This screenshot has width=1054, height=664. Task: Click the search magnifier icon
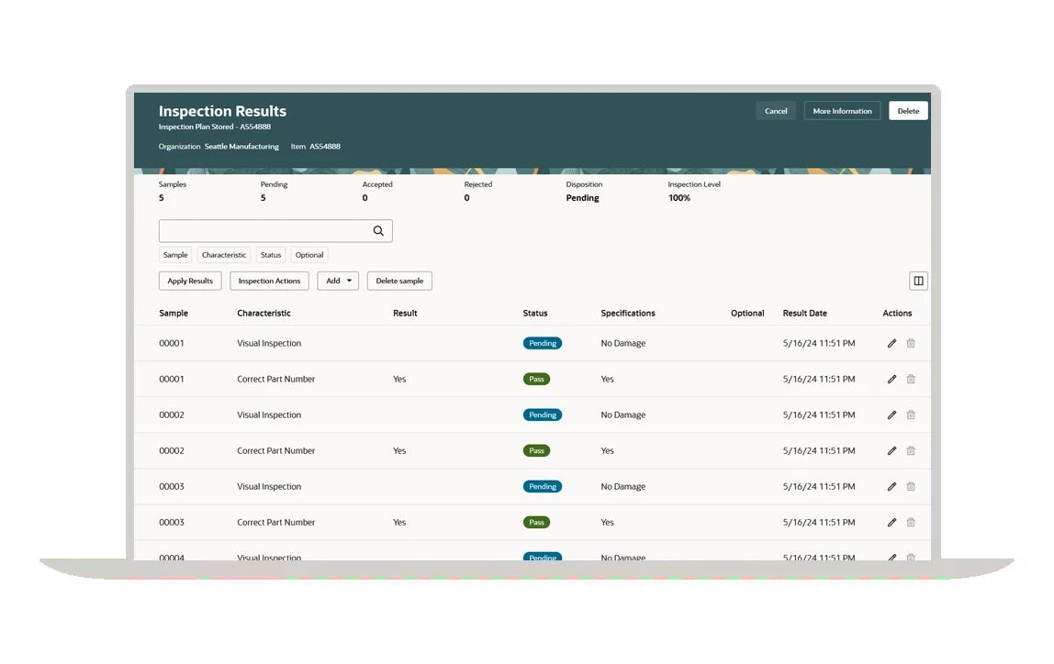(378, 231)
